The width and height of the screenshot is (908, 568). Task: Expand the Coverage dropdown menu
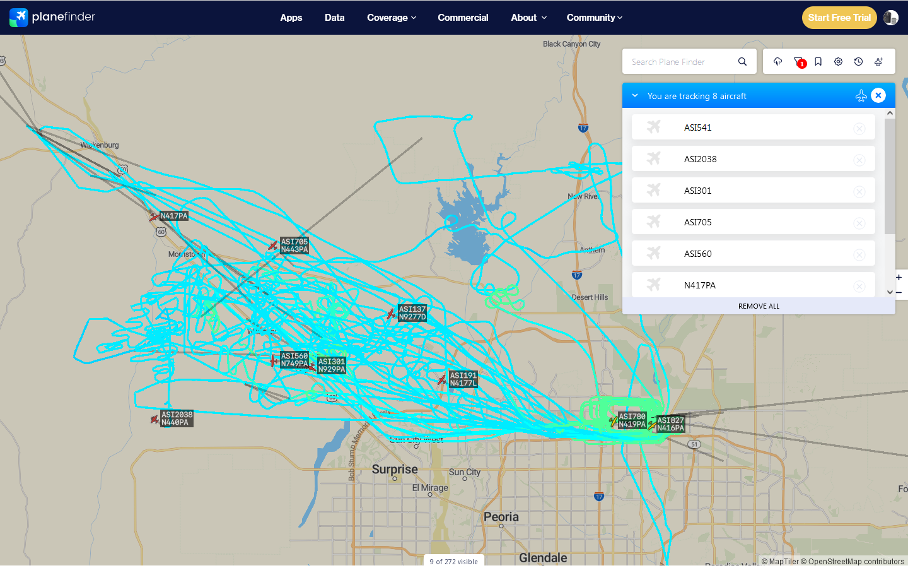tap(392, 18)
